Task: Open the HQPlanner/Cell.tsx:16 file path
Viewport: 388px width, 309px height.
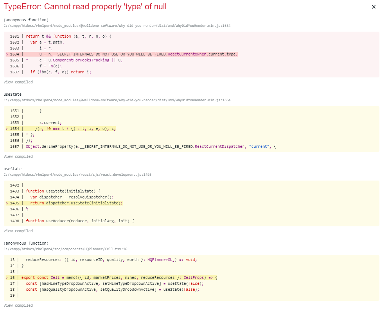Action: coord(65,249)
